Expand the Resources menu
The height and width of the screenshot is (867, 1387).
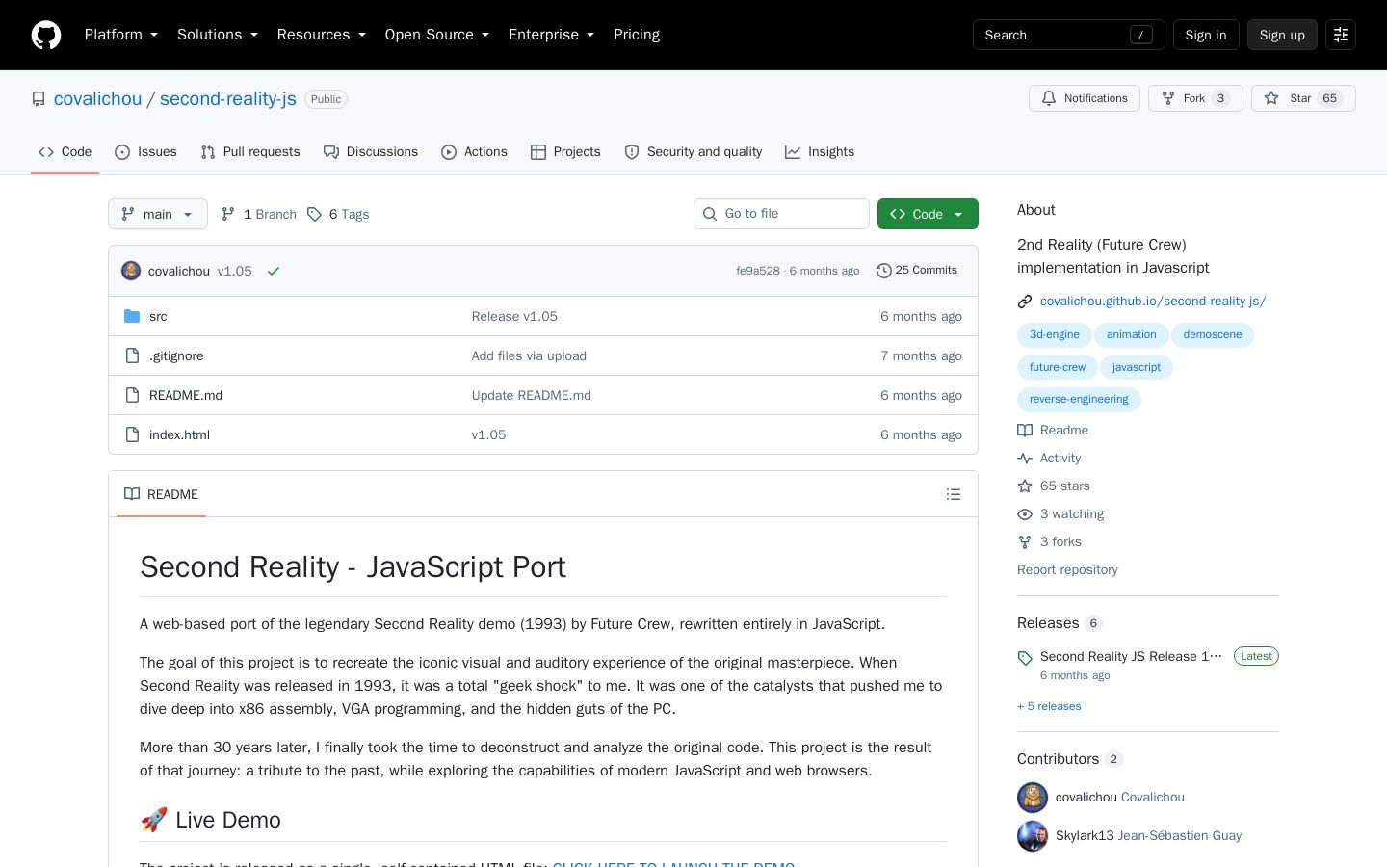322,35
